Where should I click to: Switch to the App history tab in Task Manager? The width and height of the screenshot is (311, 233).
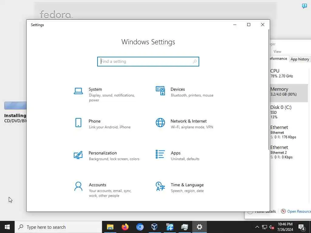point(300,59)
